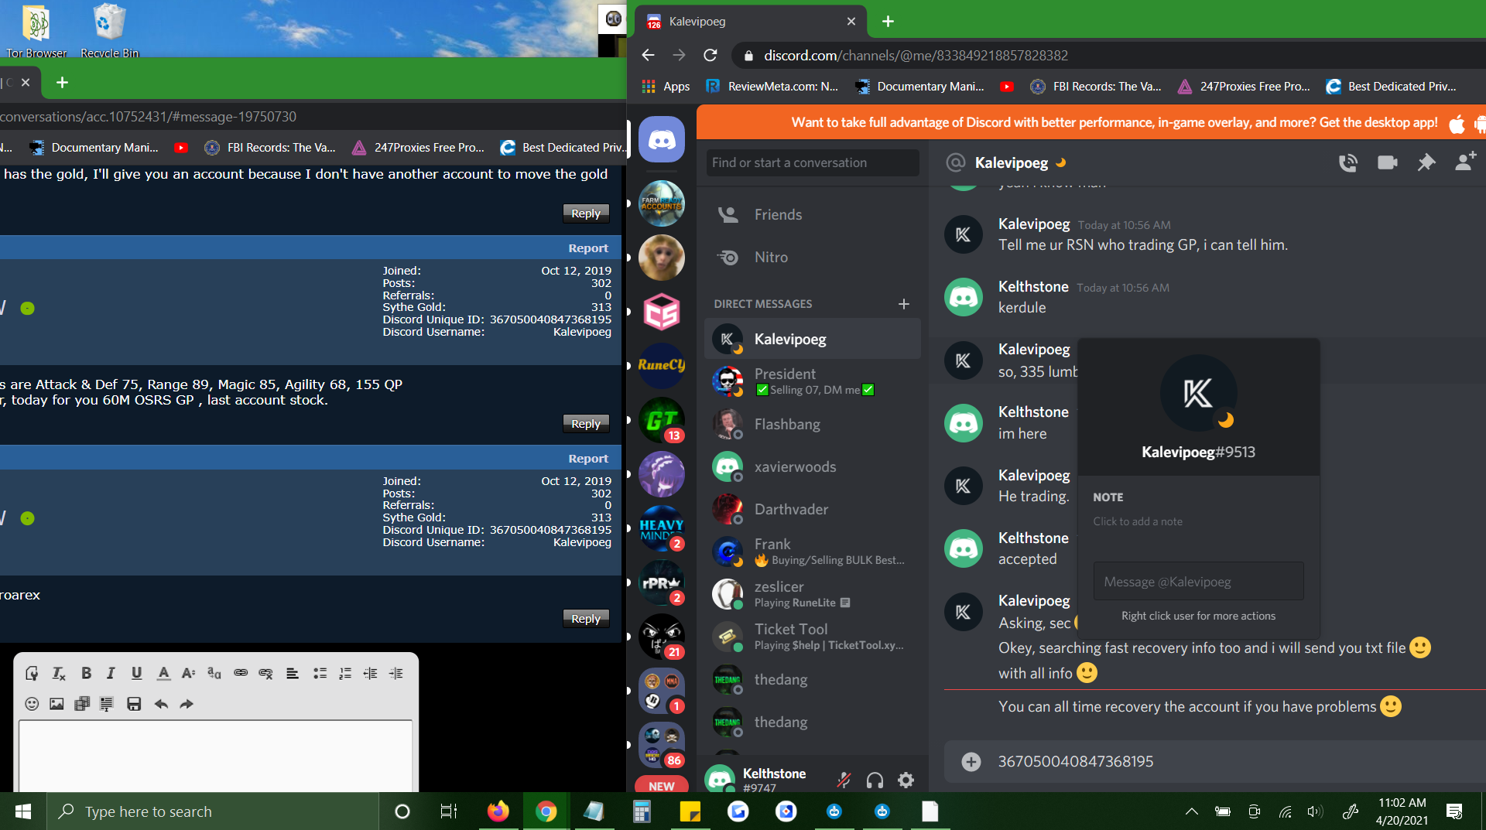
Task: Open font size dropdown in forum editor
Action: click(x=188, y=674)
